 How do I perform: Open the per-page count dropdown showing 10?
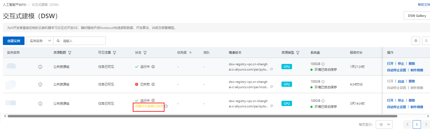pyautogui.click(x=384, y=124)
